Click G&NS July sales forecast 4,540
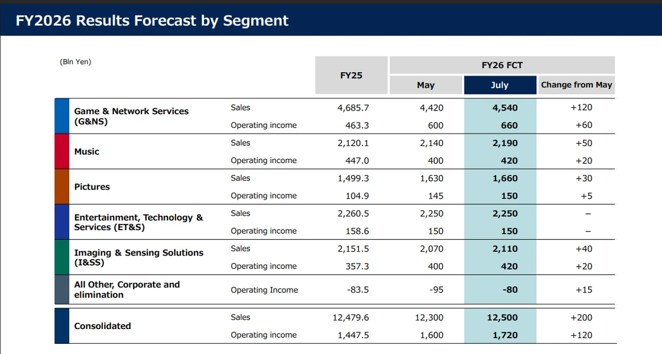662x354 pixels. (505, 108)
